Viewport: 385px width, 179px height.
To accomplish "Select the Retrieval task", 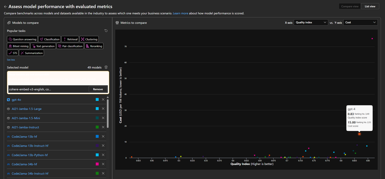I will [70, 39].
